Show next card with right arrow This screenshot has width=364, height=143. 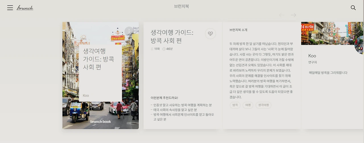coord(293,15)
